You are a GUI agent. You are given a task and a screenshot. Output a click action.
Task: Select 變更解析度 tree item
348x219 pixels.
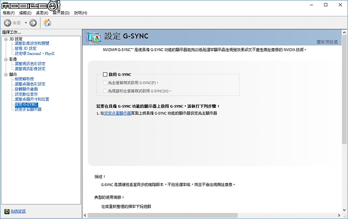(x=24, y=79)
